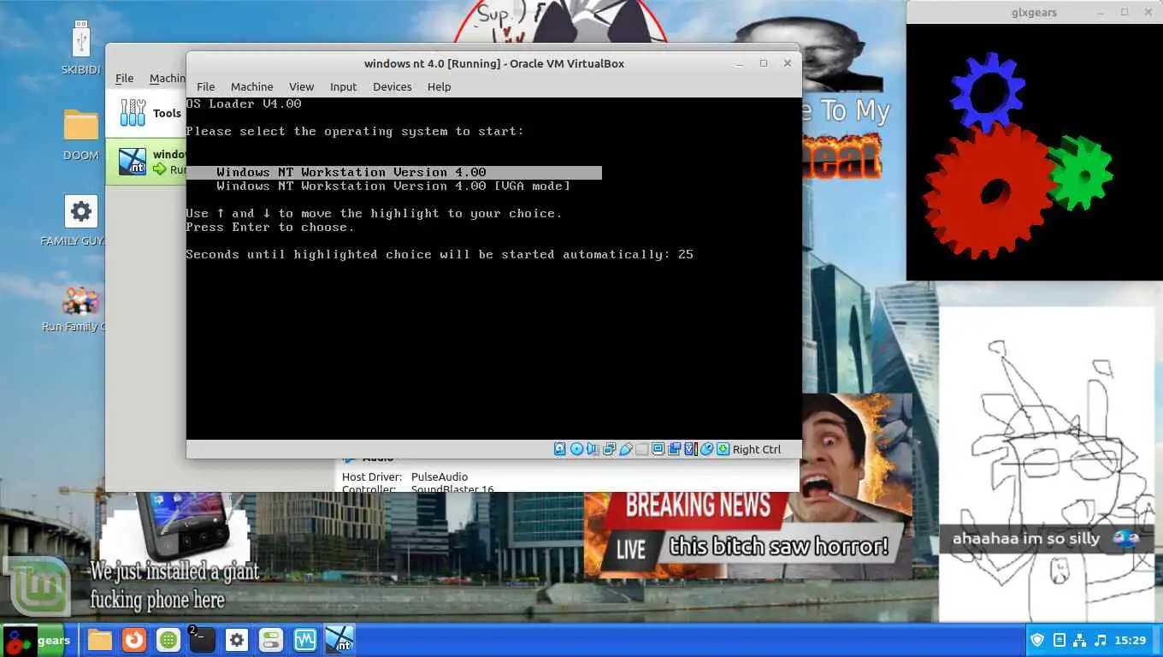Open File menu in VirtualBox Manager window behind
Viewport: 1163px width, 657px height.
click(124, 78)
